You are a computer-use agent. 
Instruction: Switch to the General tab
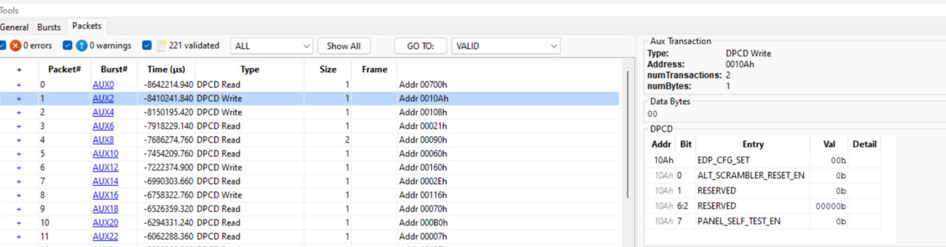pos(14,27)
